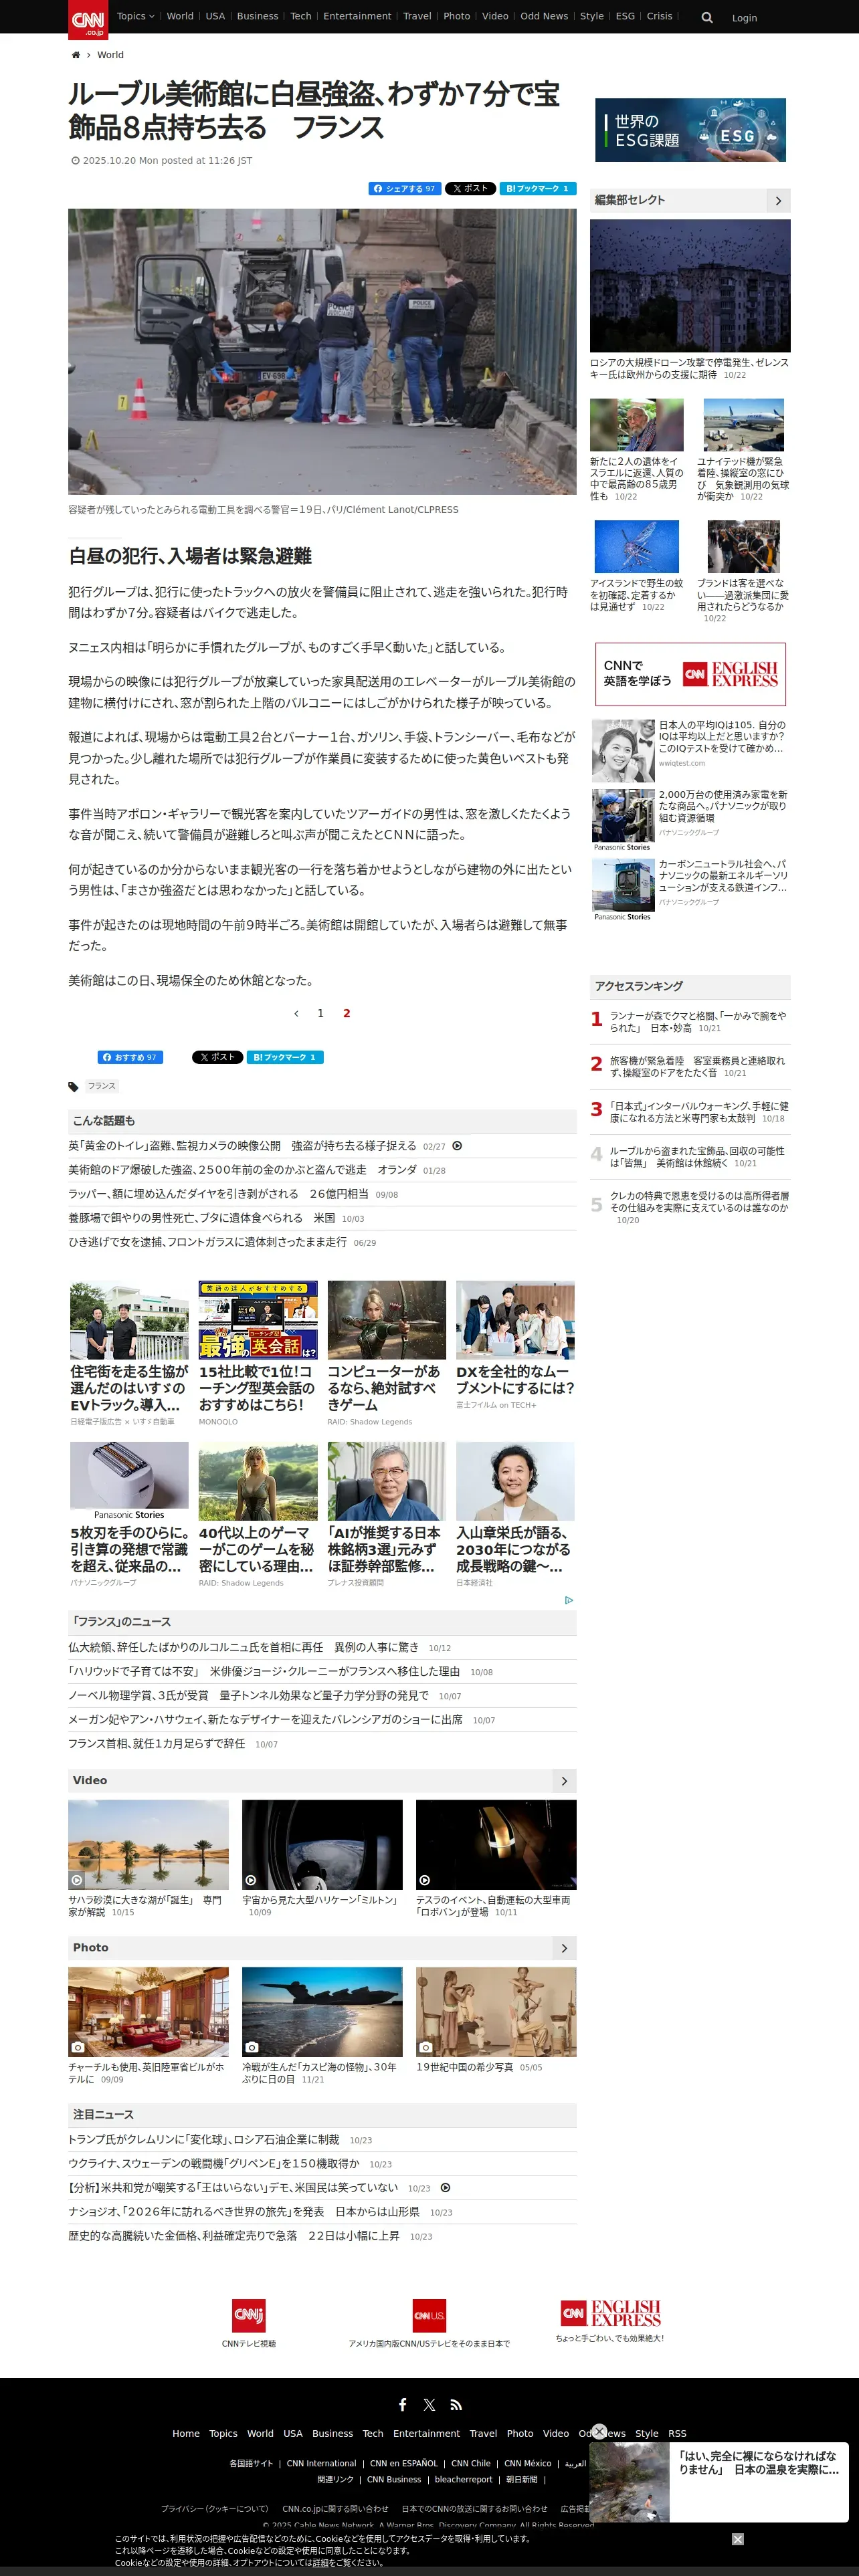859x2576 pixels.
Task: Click the search magnifier icon
Action: (x=707, y=17)
